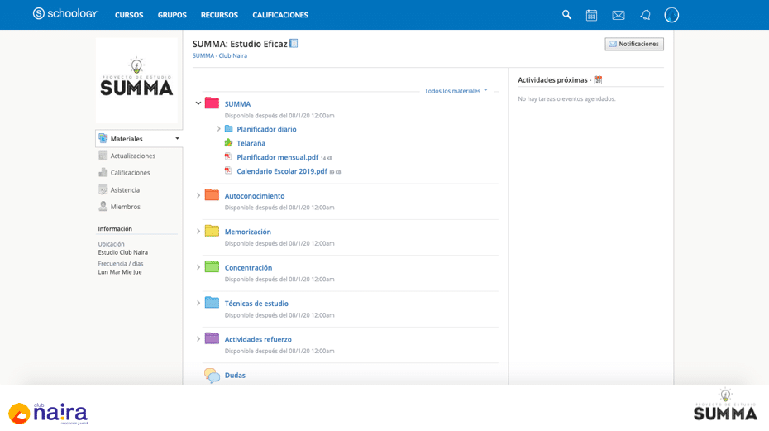Expand the Memorización folder
Screen dimensions: 769x431
(198, 231)
